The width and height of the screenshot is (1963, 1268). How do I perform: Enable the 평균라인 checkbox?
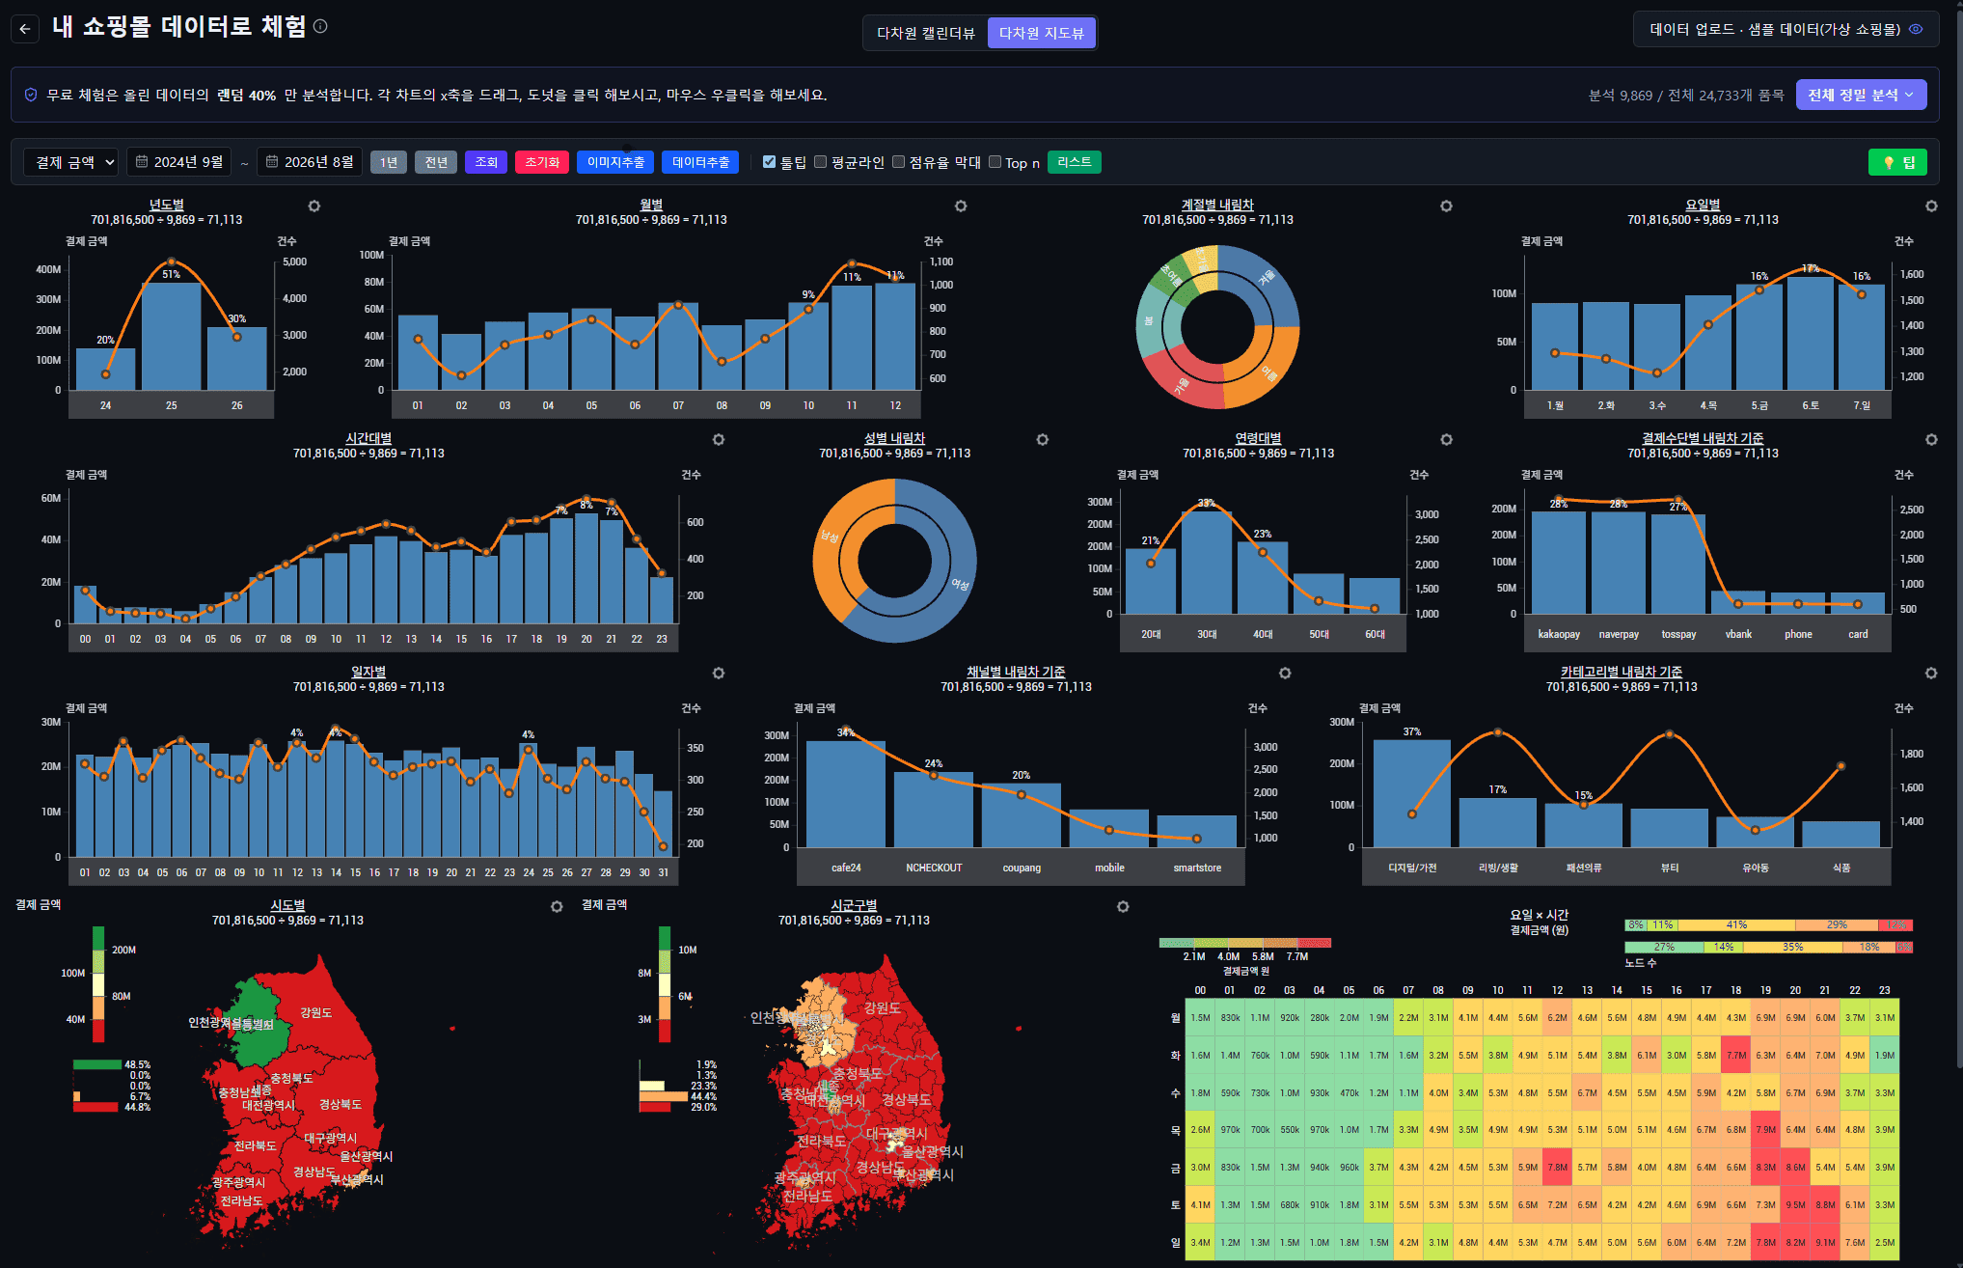click(820, 162)
